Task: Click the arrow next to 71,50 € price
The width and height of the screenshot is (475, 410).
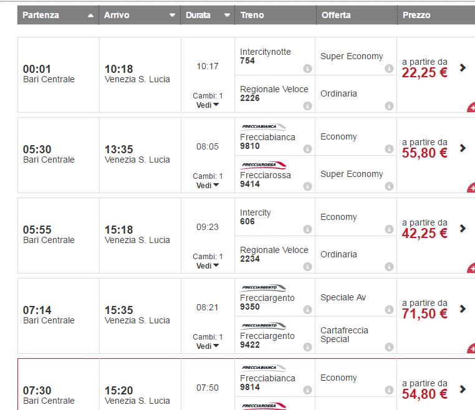Action: pyautogui.click(x=463, y=308)
